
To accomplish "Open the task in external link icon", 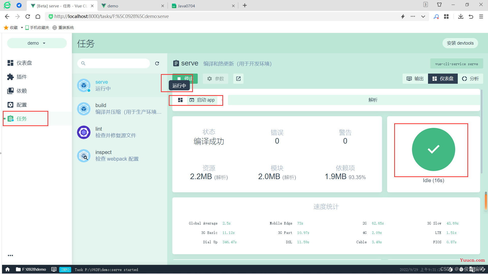I will [238, 79].
